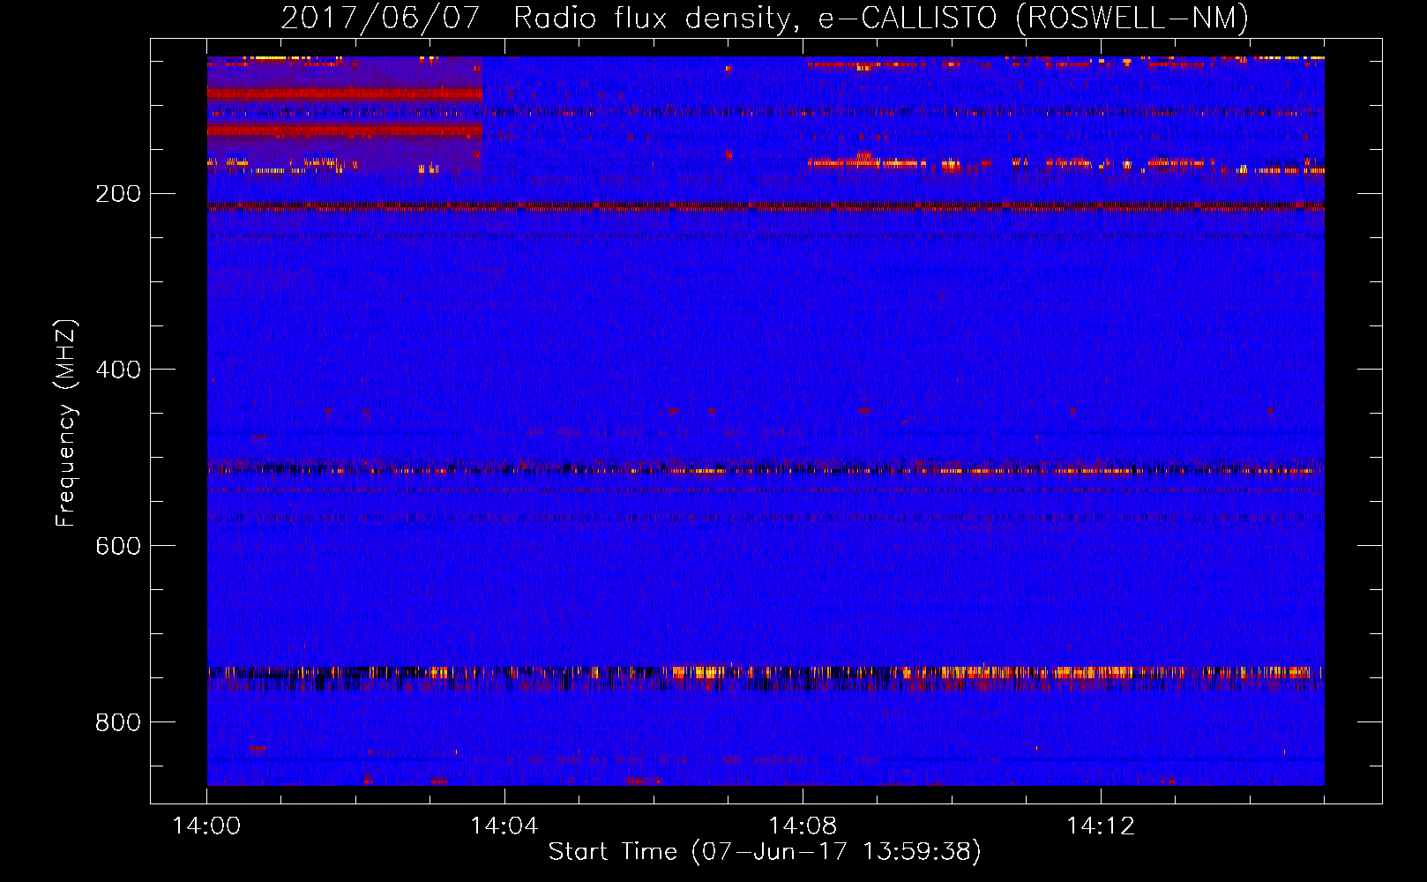Click the 14:08 time tick label
The width and height of the screenshot is (1427, 882).
(803, 826)
